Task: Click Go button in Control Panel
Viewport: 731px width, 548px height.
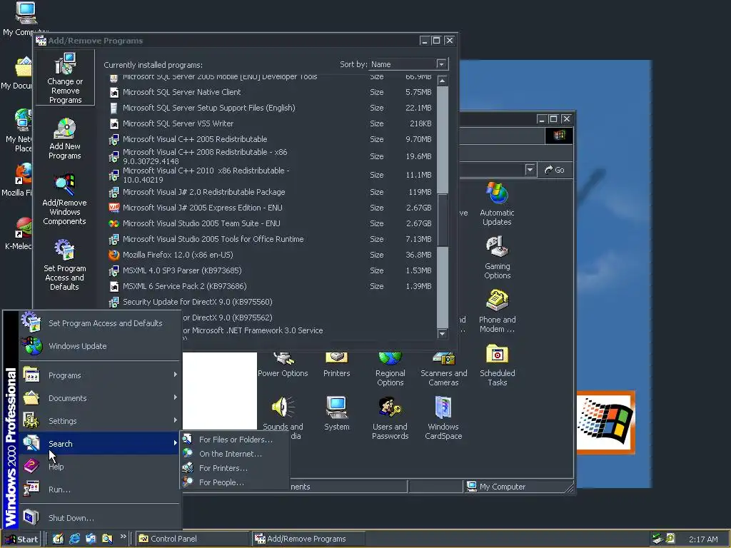Action: [x=555, y=170]
